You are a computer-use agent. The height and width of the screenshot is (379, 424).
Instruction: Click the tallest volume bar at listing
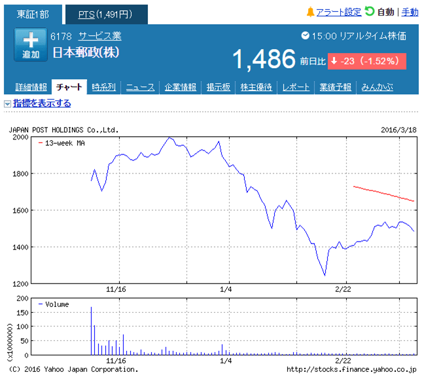92,331
